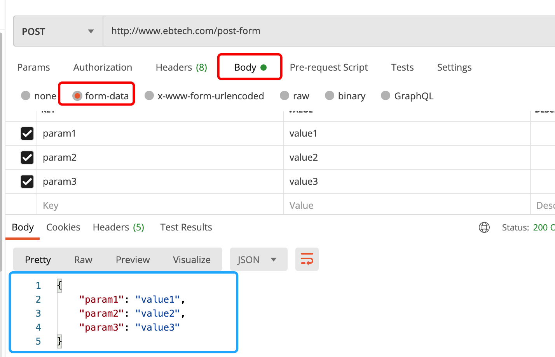
Task: Click the value1 cell
Action: tap(407, 133)
